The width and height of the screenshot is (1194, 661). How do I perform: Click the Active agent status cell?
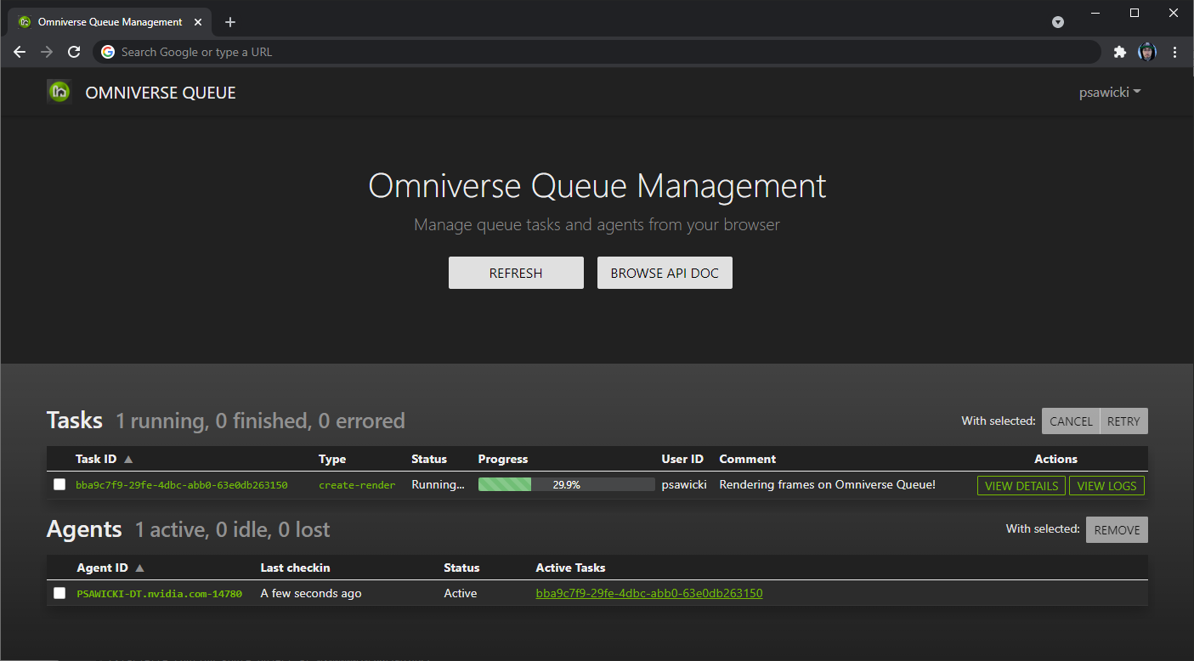point(461,593)
